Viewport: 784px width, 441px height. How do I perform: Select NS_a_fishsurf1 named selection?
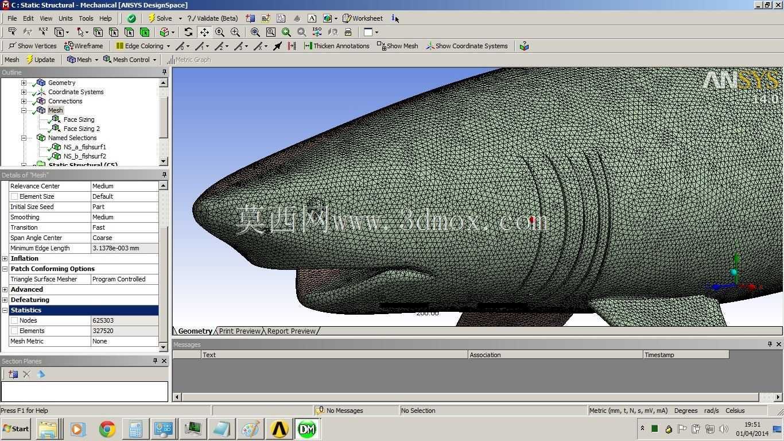click(x=84, y=147)
